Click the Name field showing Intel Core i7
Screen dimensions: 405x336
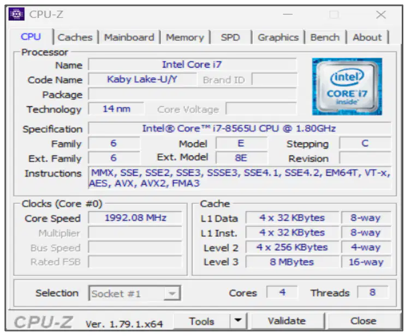[192, 64]
